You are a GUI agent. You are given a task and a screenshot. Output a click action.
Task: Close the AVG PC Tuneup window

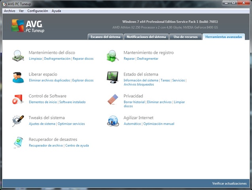click(x=243, y=3)
